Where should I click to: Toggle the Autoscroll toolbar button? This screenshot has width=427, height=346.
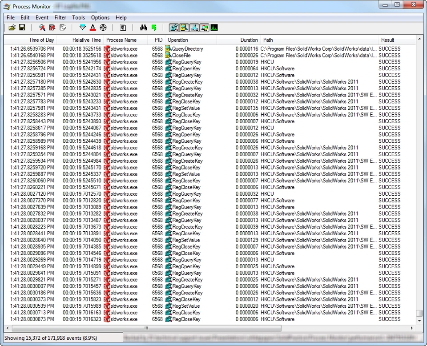pos(52,28)
